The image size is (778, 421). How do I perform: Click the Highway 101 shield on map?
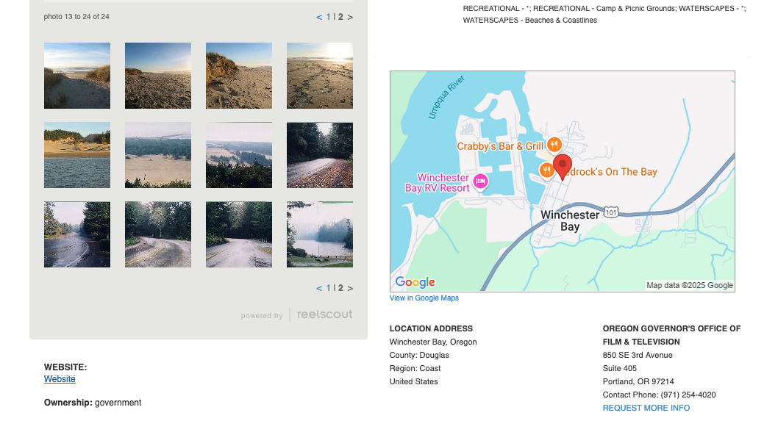coord(610,212)
